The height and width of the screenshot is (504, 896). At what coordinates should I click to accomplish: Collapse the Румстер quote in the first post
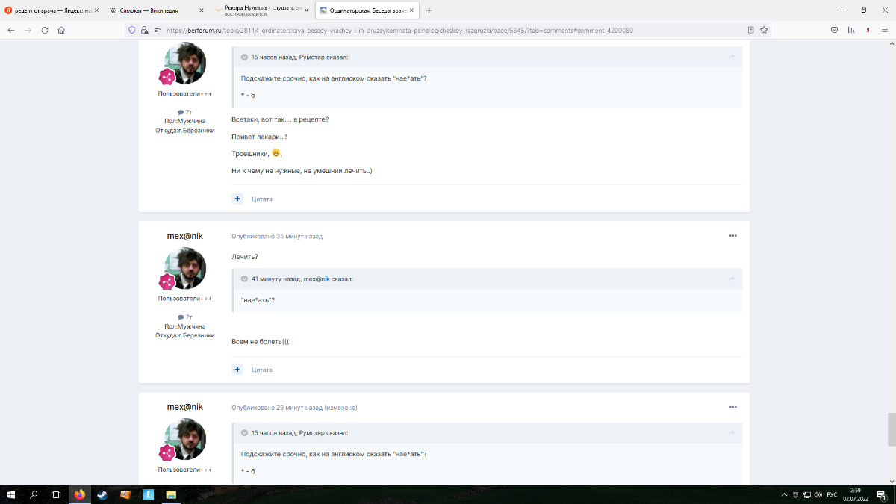tap(244, 57)
